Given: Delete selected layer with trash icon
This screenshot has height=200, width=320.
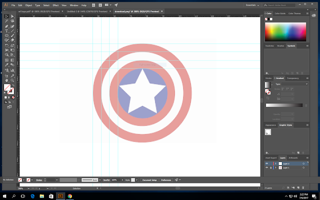Looking at the screenshot, I should click(x=303, y=187).
